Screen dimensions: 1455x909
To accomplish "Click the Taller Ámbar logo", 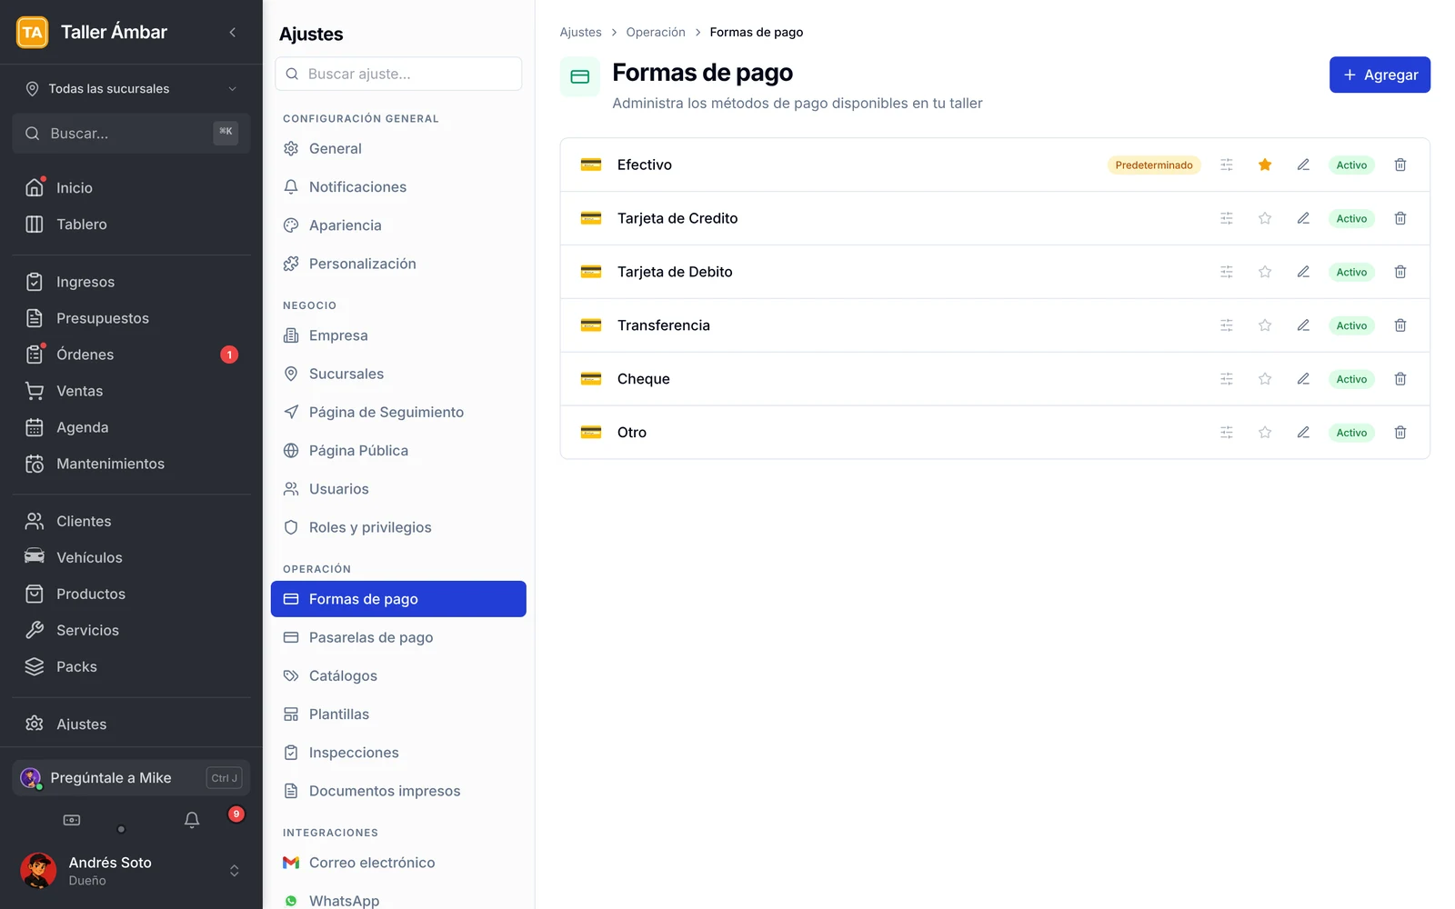I will (33, 32).
